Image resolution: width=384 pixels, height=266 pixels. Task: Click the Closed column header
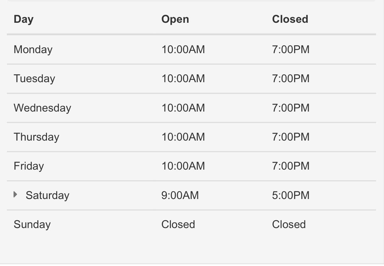click(x=290, y=19)
